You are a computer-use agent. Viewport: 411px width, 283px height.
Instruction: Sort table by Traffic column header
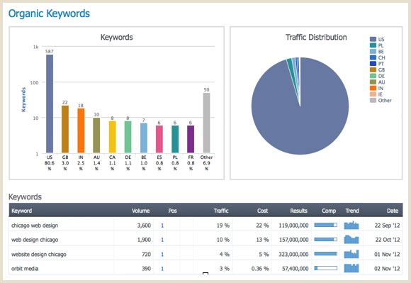[x=221, y=211]
